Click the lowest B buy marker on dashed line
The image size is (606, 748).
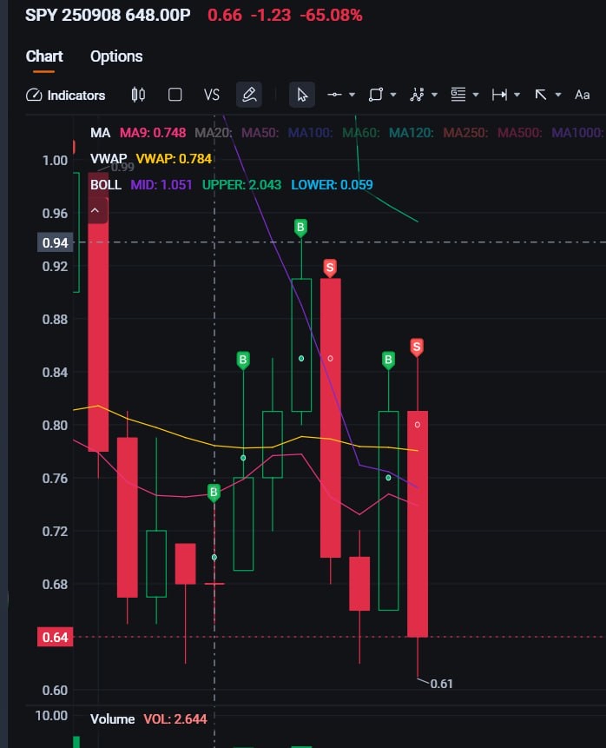pos(214,493)
